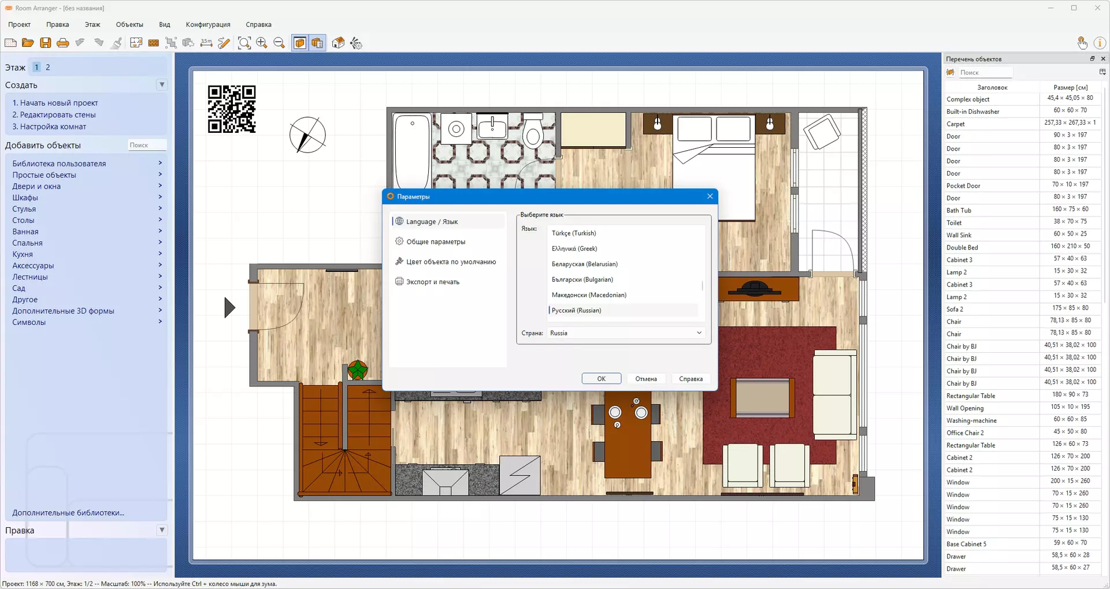Image resolution: width=1110 pixels, height=589 pixels.
Task: Save the project with the floppy disk icon
Action: [46, 43]
